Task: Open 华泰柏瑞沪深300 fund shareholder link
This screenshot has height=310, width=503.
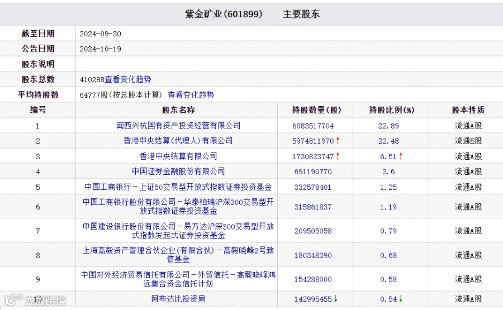Action: (178, 207)
